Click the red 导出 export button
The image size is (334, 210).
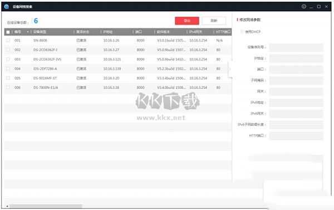(187, 21)
